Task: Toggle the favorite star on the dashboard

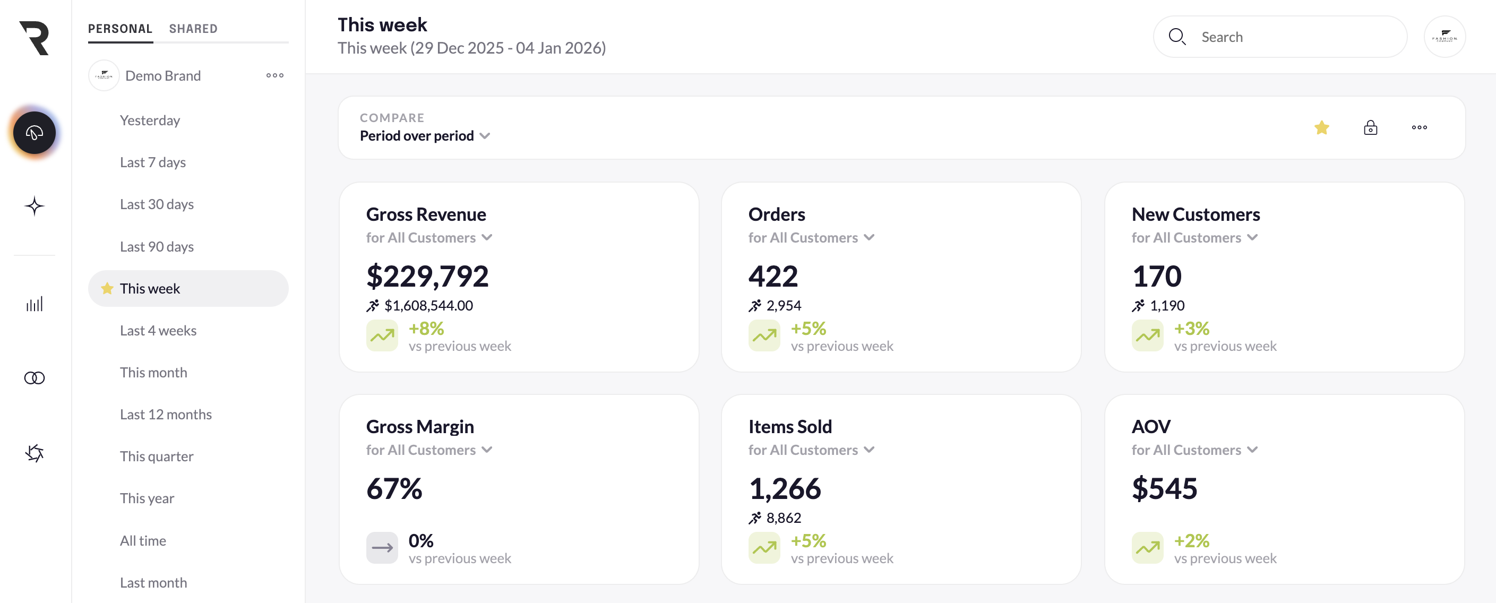Action: [1321, 128]
